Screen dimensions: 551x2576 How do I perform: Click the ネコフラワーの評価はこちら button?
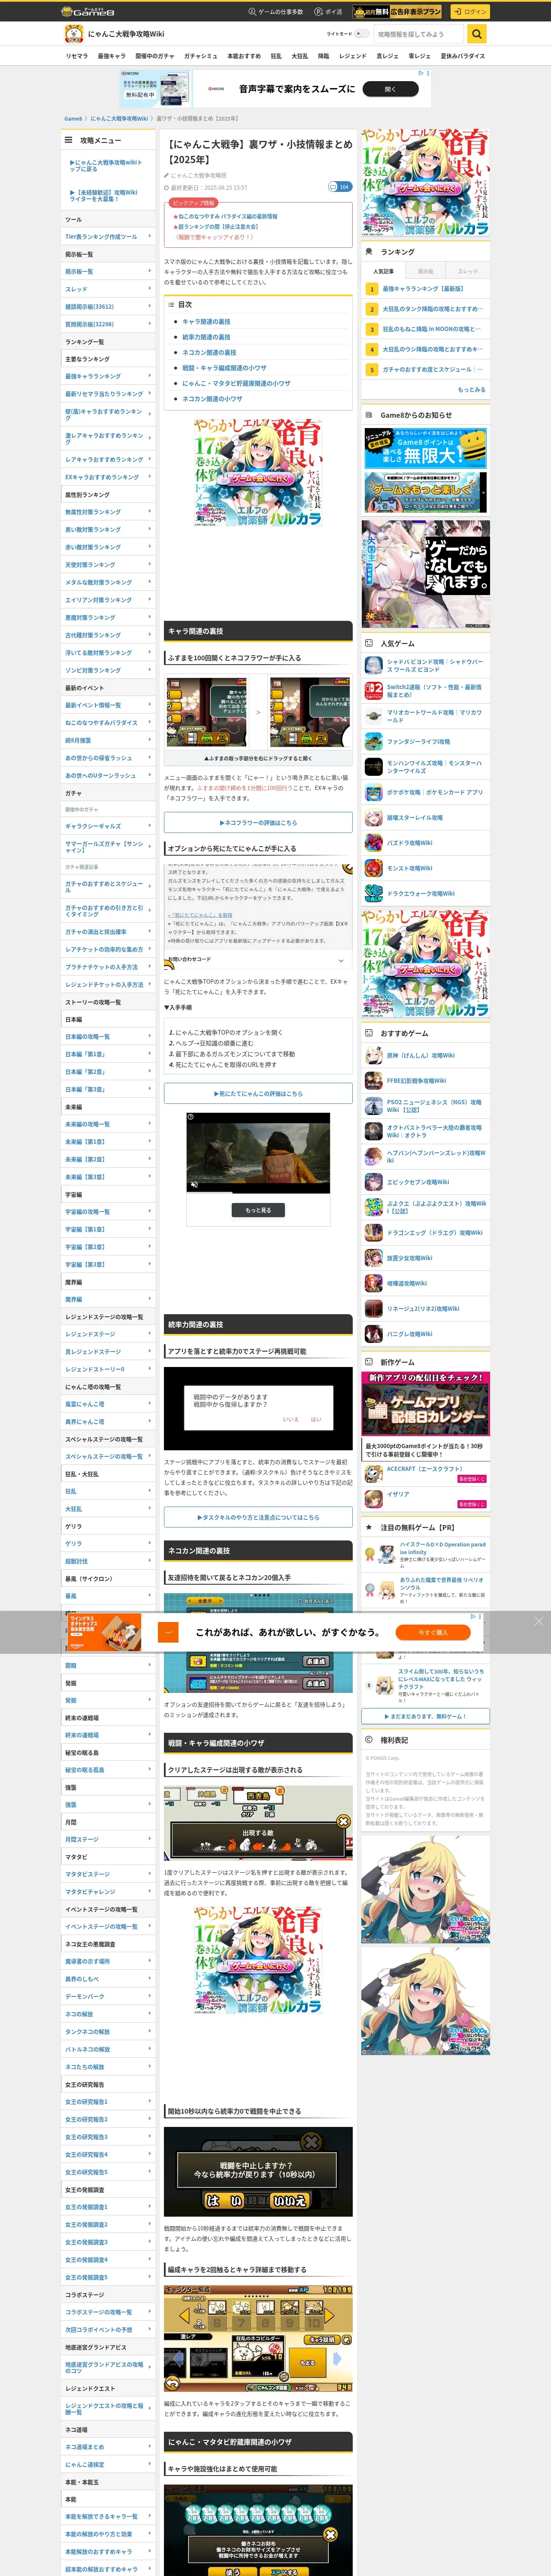(x=258, y=822)
